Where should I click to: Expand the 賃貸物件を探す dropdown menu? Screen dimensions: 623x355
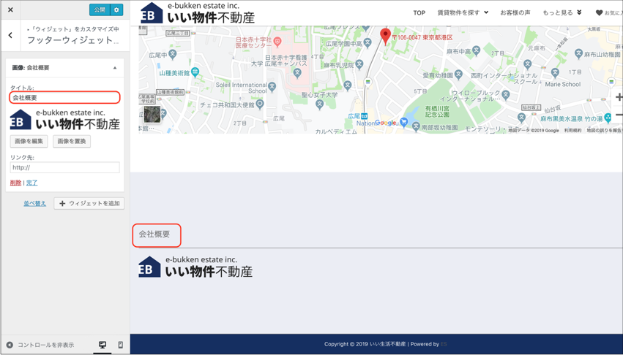coord(462,12)
